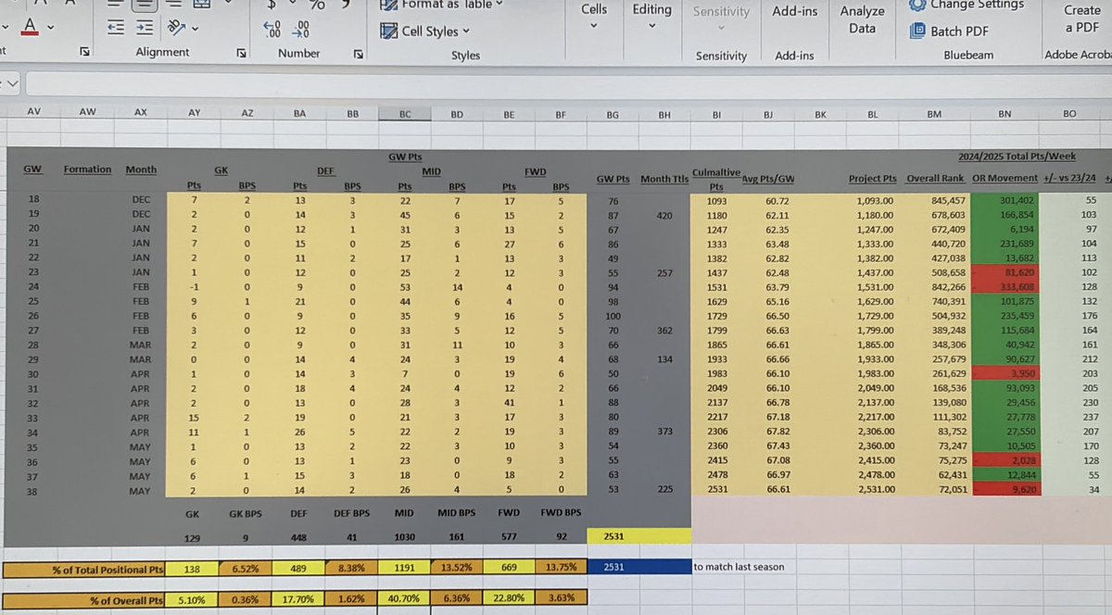
Task: Select the green cell 235,459
Action: (1005, 315)
